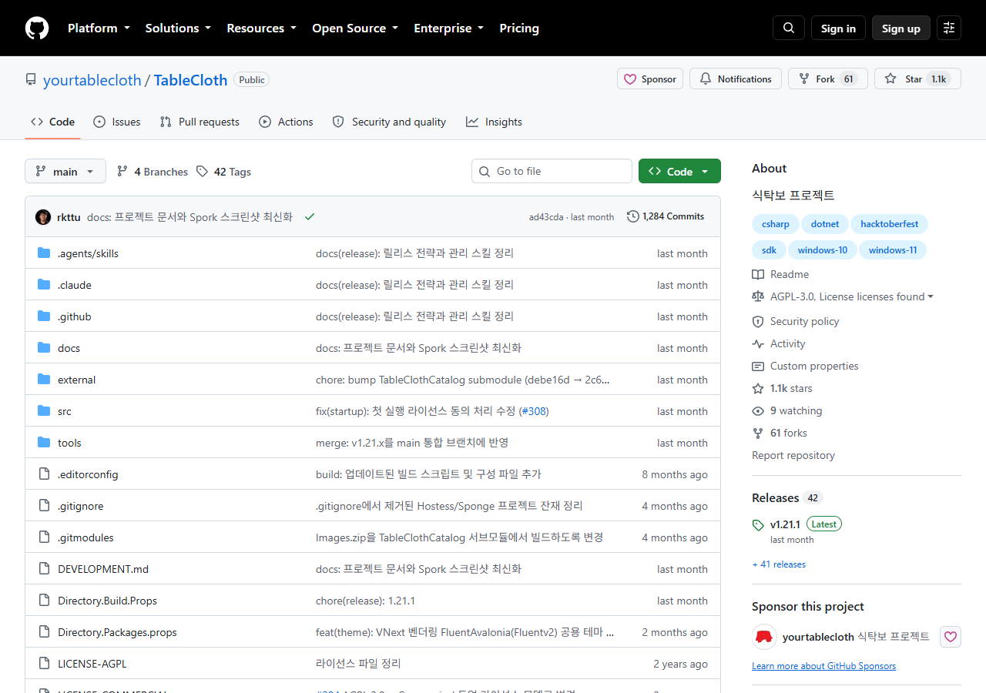Switch to the Insights tab
Screen dimensions: 986x693
pos(494,122)
